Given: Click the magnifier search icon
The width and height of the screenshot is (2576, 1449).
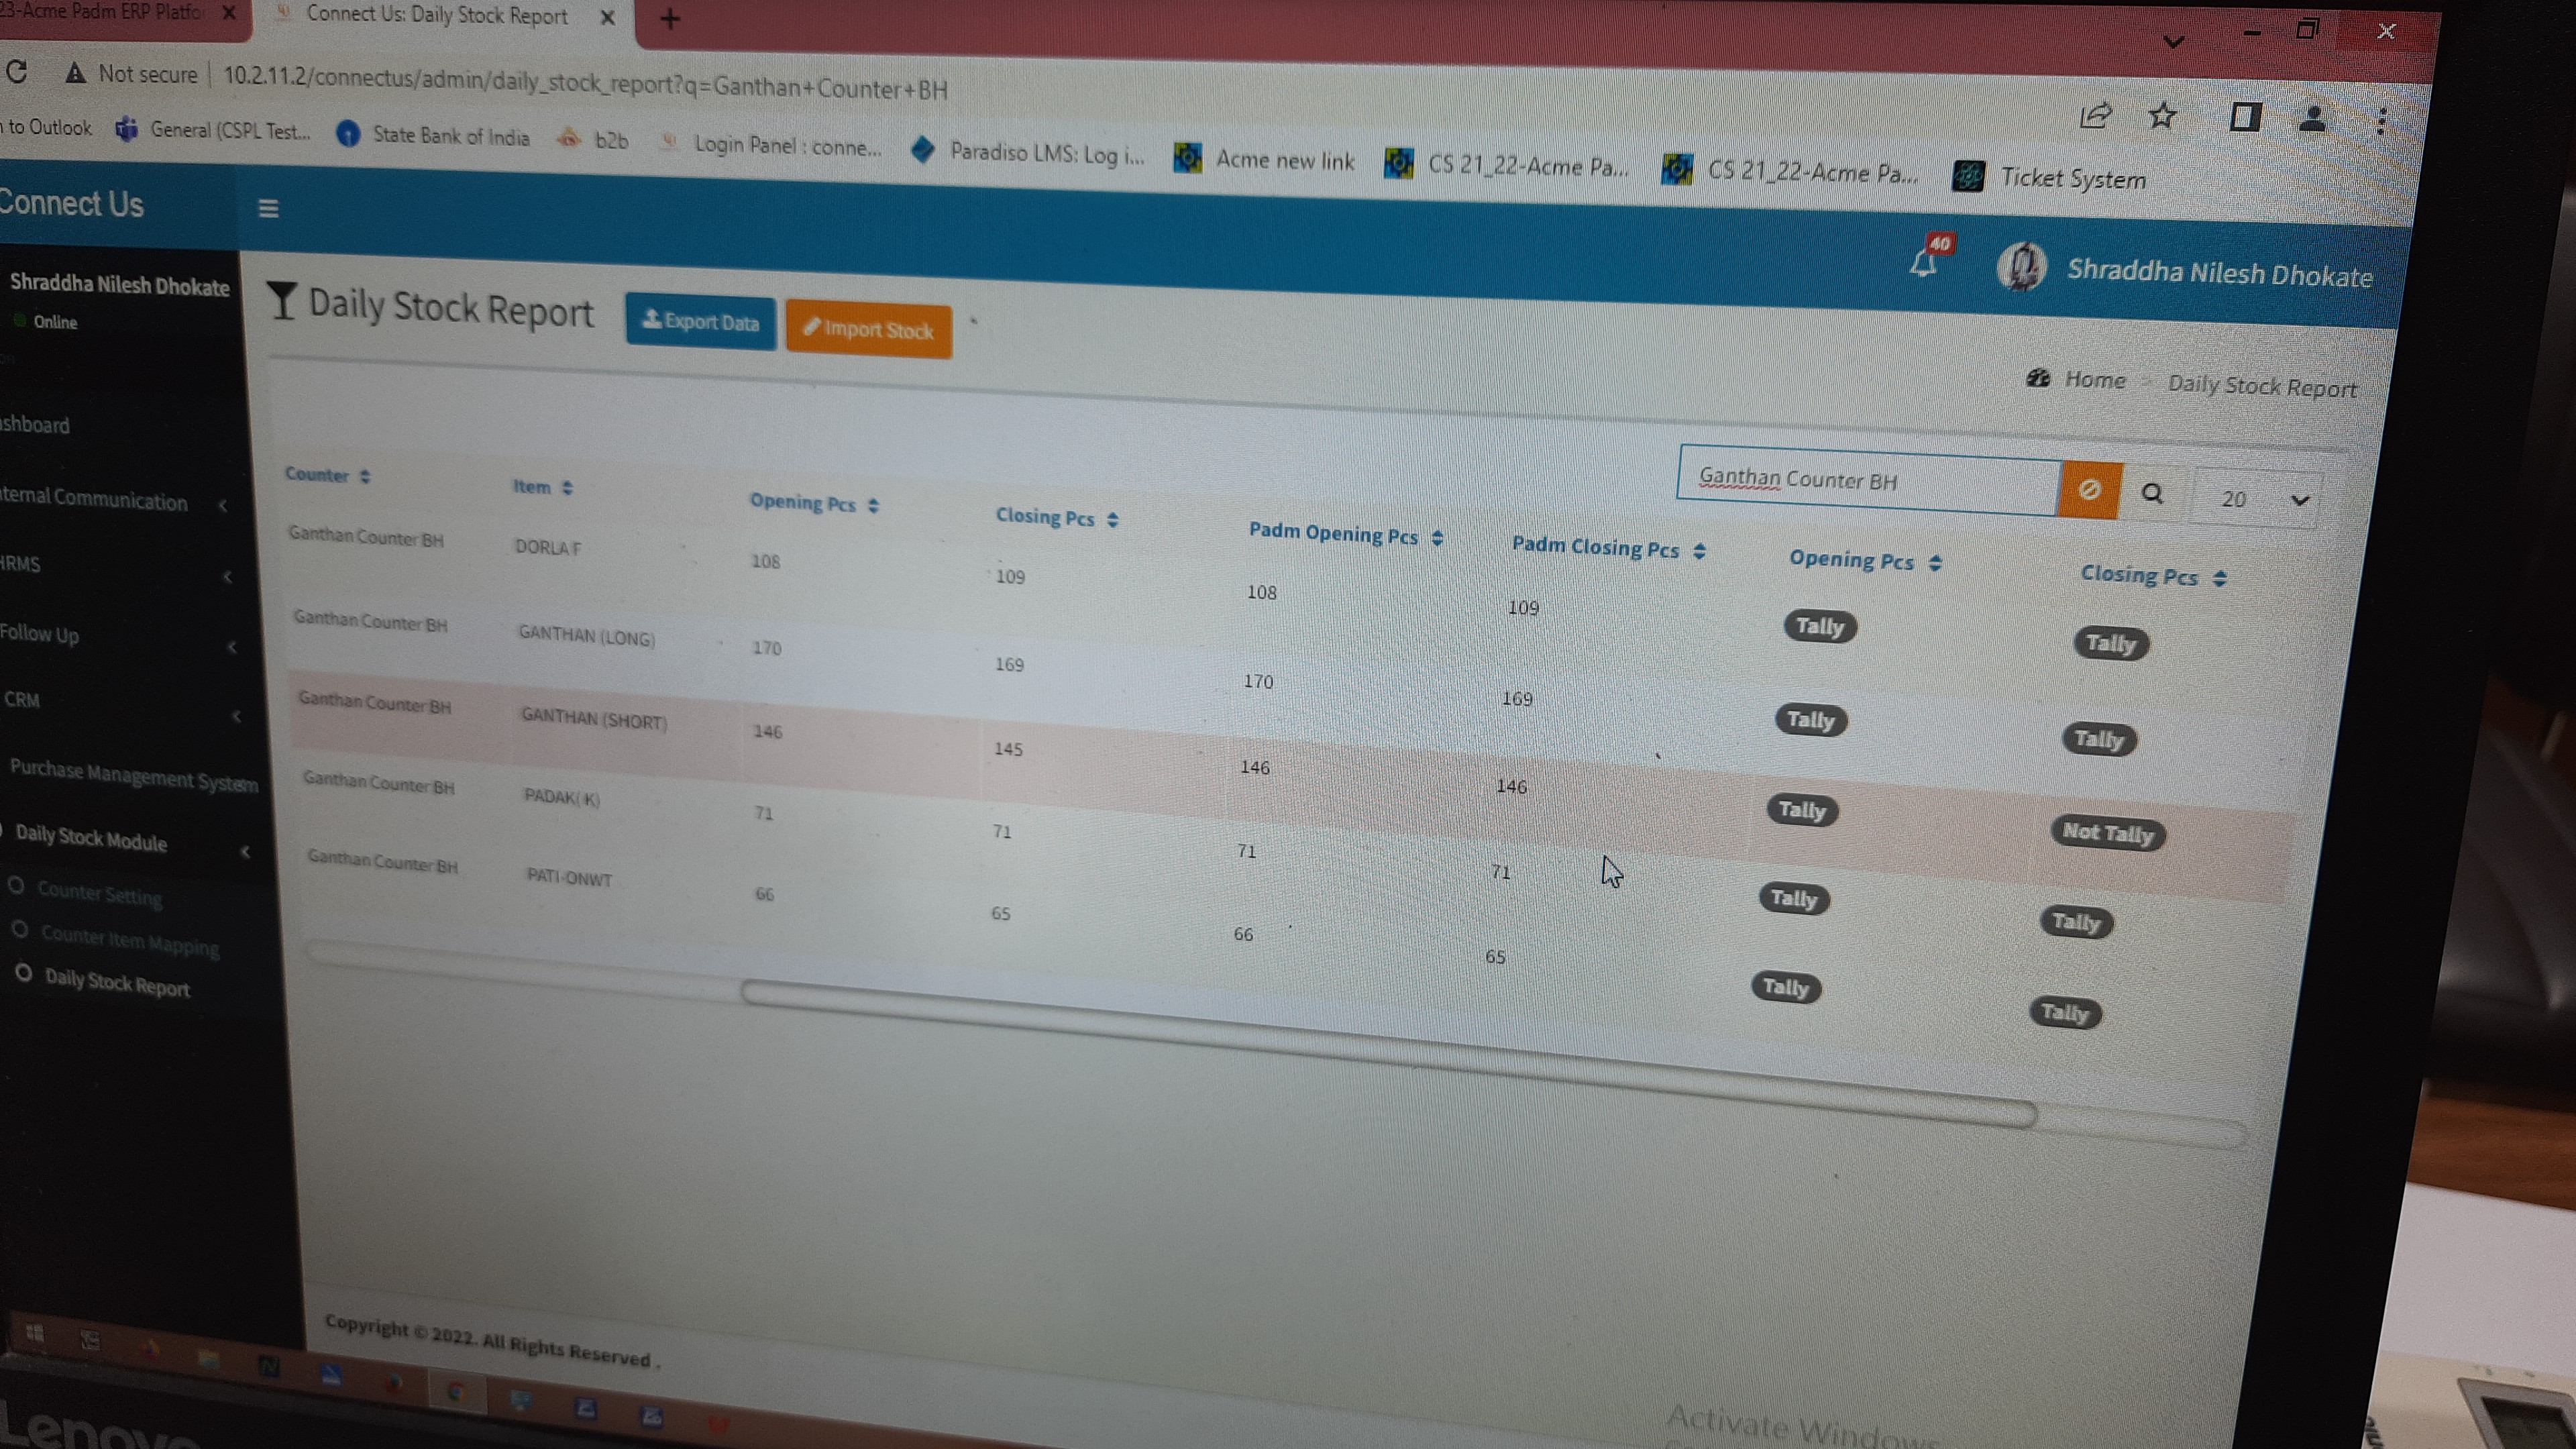Looking at the screenshot, I should coord(2152,493).
